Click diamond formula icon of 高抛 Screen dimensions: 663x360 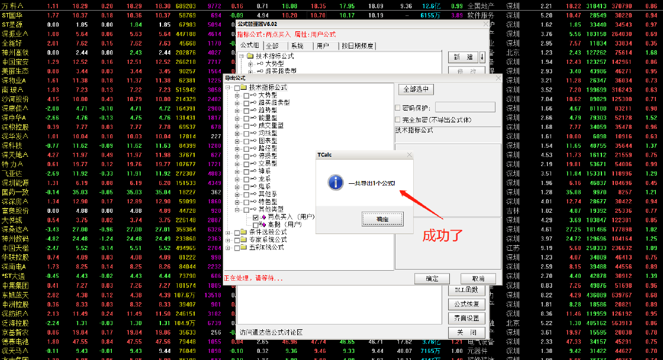coord(263,225)
